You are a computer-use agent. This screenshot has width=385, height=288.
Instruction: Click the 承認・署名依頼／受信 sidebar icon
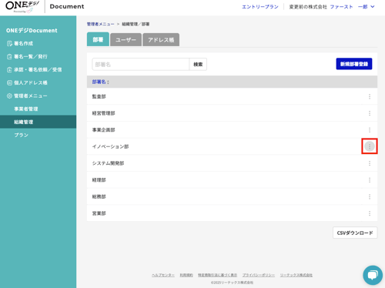[9, 69]
